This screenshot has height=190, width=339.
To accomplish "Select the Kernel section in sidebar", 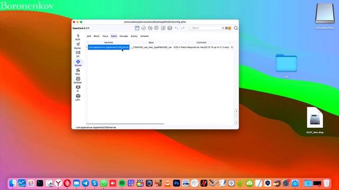I will click(78, 63).
